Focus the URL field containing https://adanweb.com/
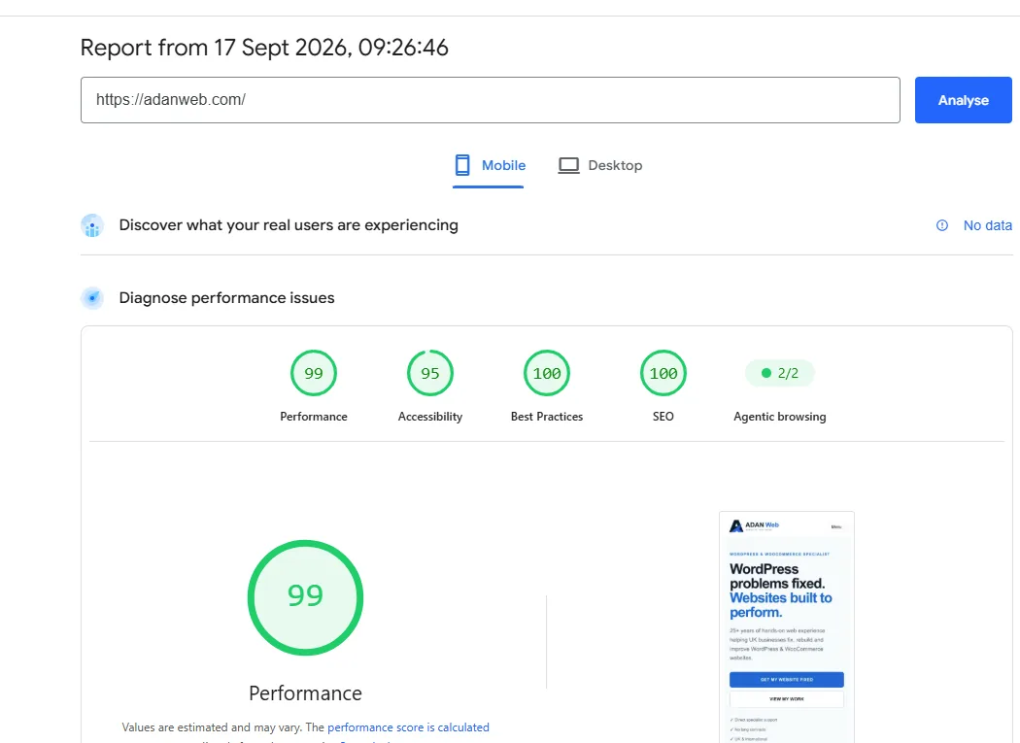The width and height of the screenshot is (1020, 743). (490, 100)
